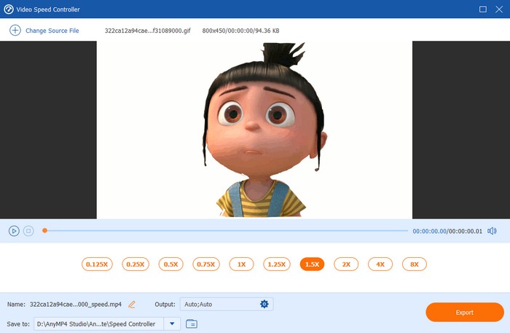This screenshot has width=510, height=333.
Task: Click the video preview image
Action: point(254,130)
